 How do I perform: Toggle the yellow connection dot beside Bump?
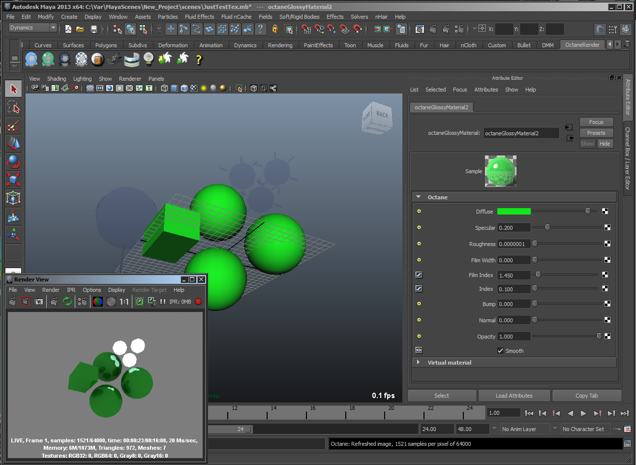(419, 304)
